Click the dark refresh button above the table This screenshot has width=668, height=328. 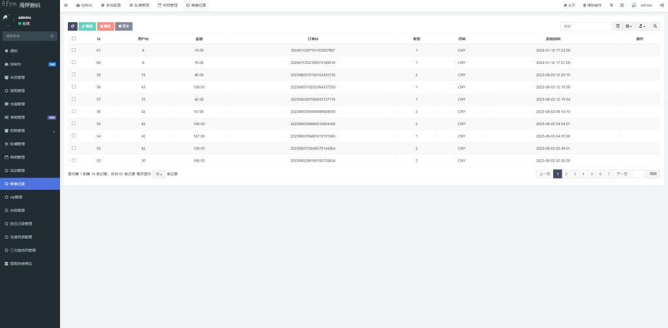point(72,26)
